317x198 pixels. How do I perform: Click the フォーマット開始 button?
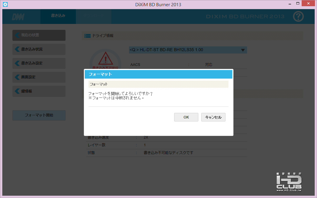pyautogui.click(x=39, y=115)
